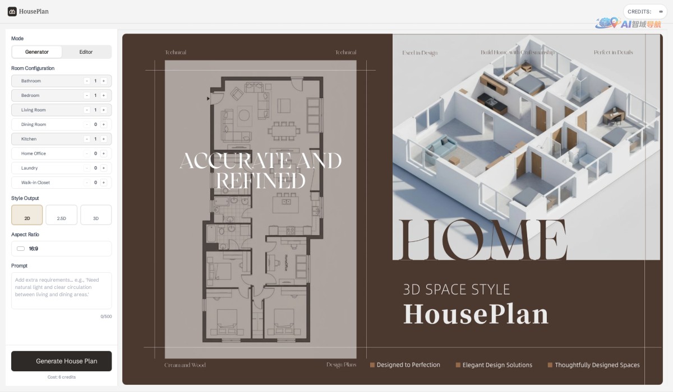673x392 pixels.
Task: Add a Laundry room with plus
Action: coord(104,168)
